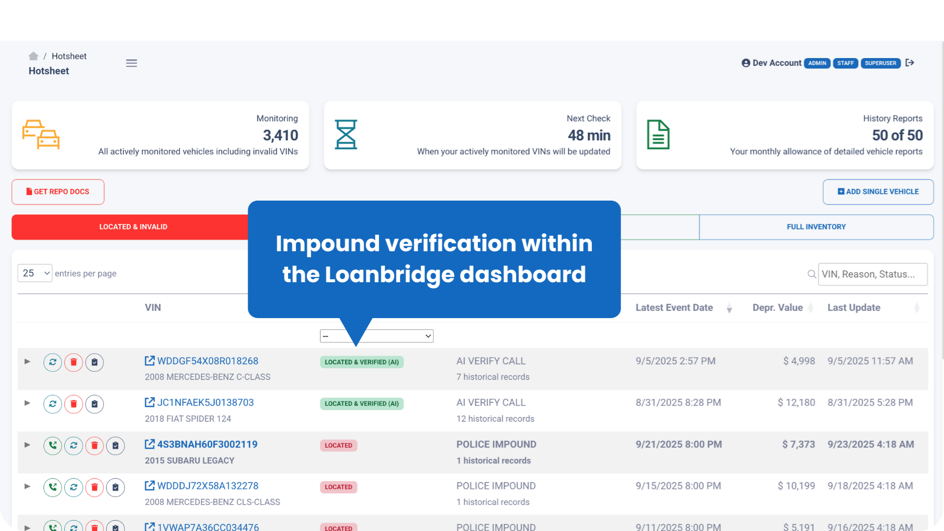Click the VIN, Reason, Status search field
This screenshot has height=531, width=944.
[872, 274]
